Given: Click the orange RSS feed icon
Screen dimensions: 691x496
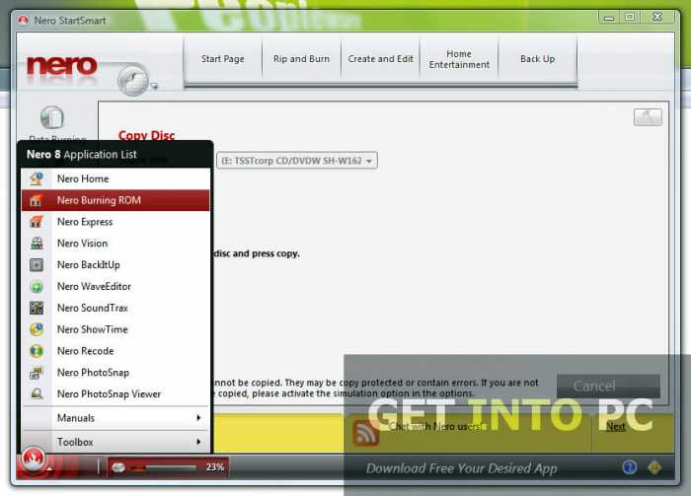Looking at the screenshot, I should click(365, 433).
